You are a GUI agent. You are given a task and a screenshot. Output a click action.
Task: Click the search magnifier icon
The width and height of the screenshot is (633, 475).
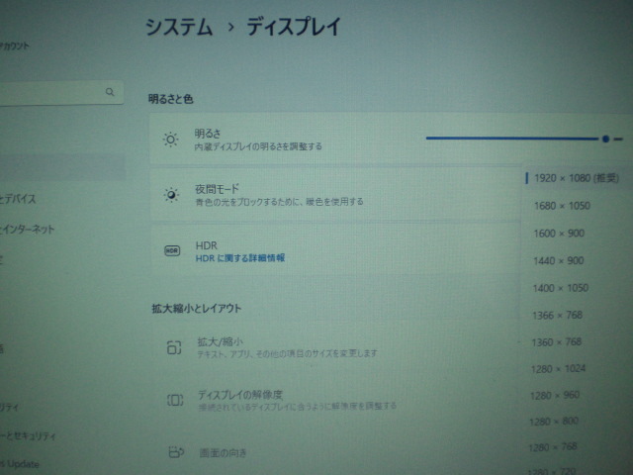point(110,92)
